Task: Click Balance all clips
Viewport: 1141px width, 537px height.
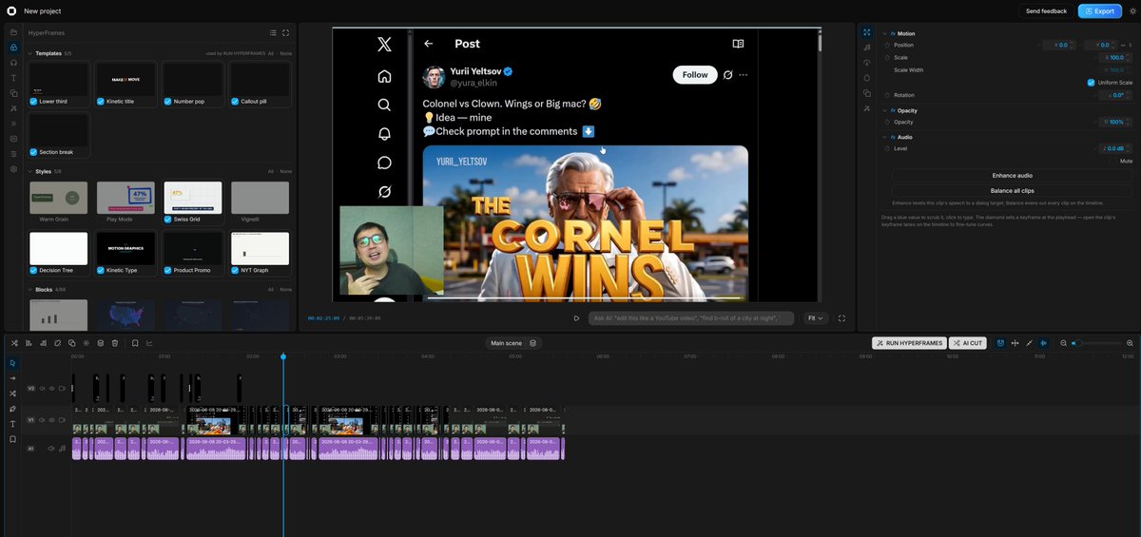Action: coord(1012,191)
